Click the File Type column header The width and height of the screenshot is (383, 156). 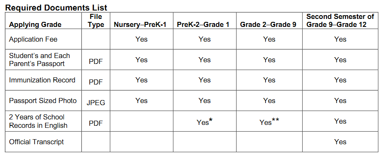(x=96, y=21)
